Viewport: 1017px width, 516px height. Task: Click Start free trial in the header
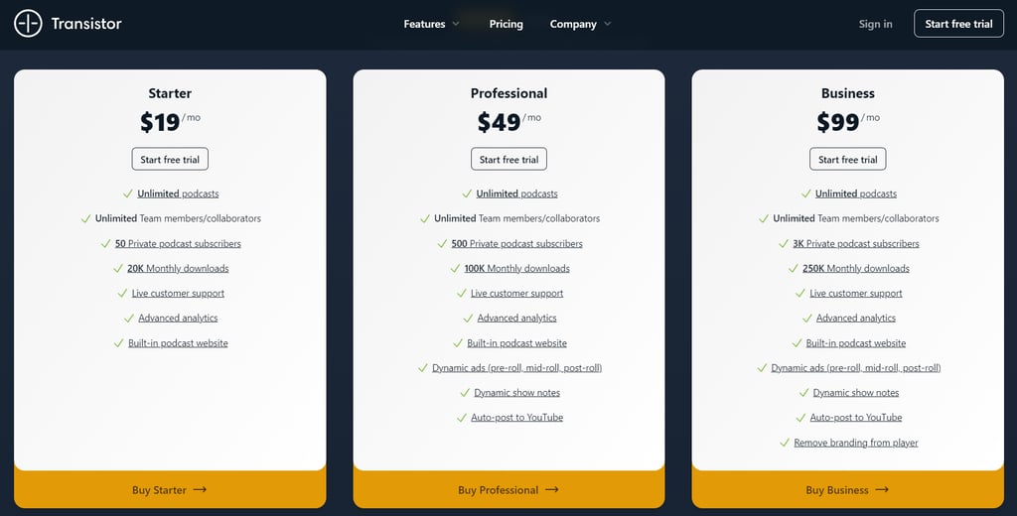[x=958, y=24]
